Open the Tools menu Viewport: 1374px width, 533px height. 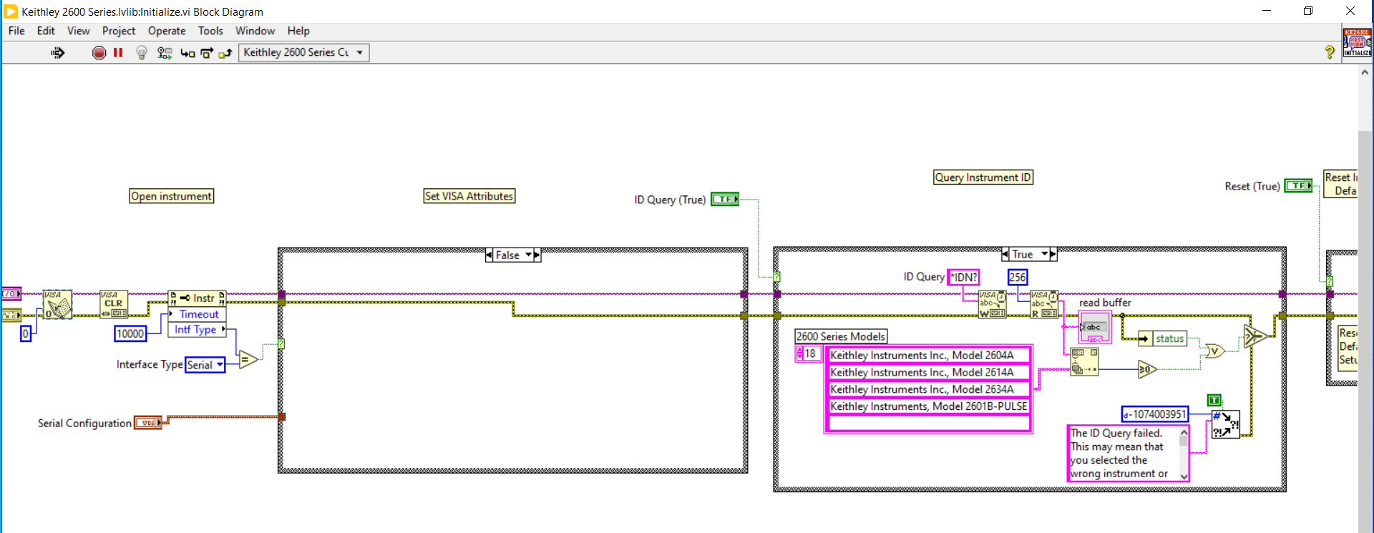[x=210, y=31]
